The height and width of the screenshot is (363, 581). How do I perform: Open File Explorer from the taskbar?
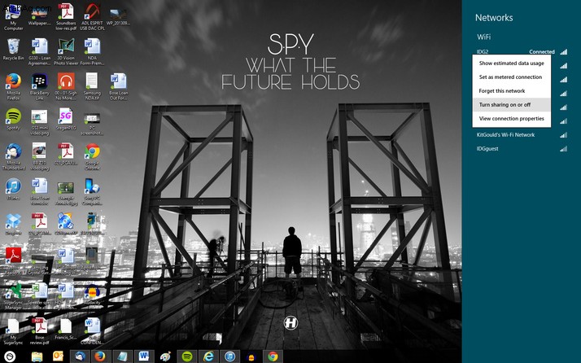pos(37,356)
